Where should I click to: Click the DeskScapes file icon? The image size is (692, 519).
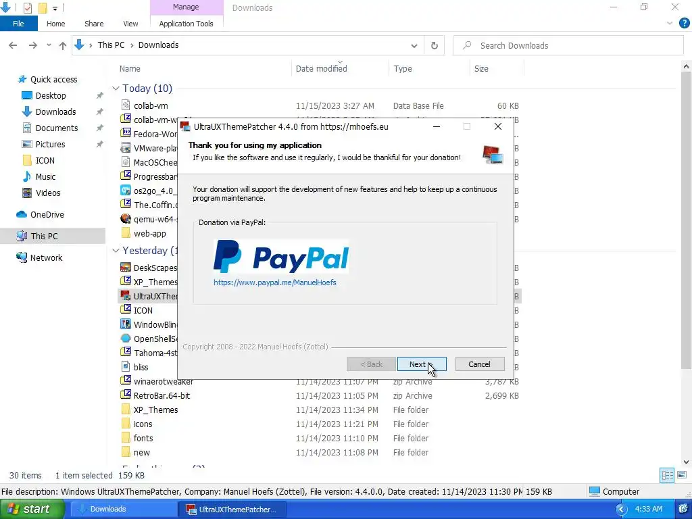pyautogui.click(x=126, y=268)
